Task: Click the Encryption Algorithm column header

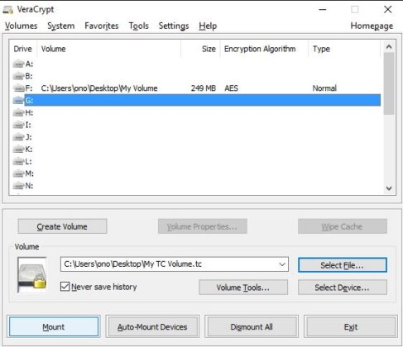Action: click(264, 49)
